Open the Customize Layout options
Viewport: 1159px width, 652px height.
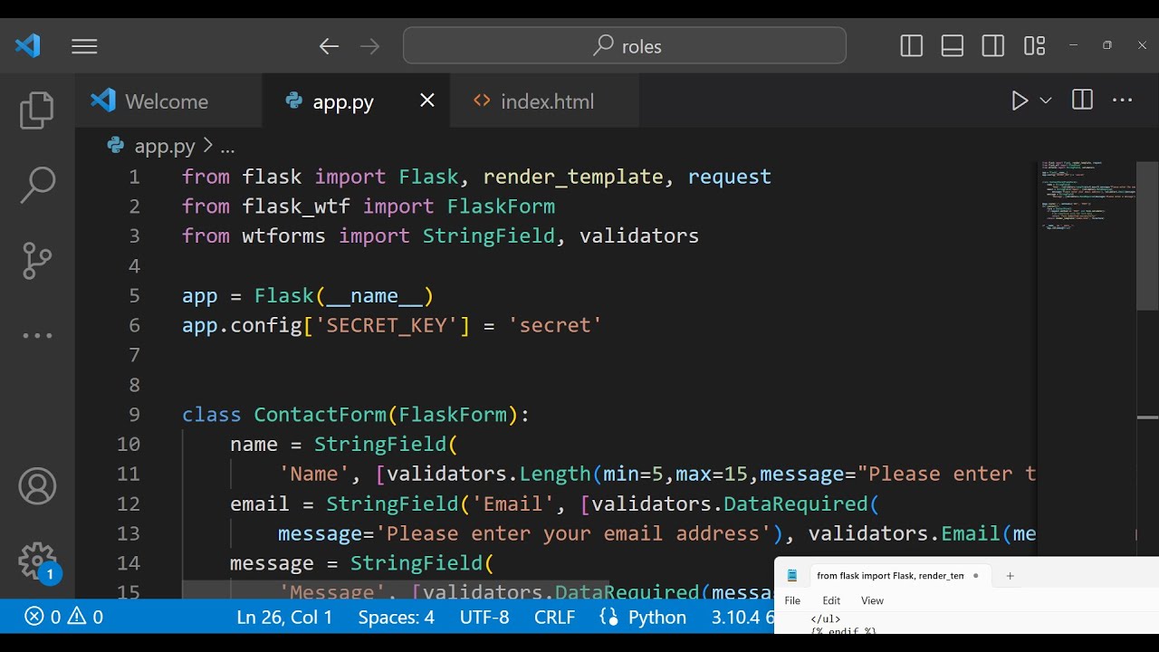click(x=1035, y=46)
